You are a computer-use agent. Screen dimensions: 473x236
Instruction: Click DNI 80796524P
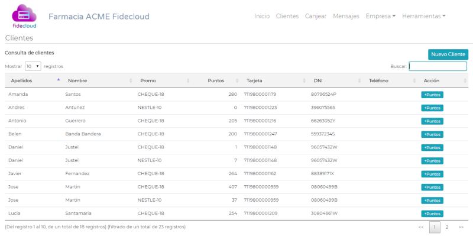[x=323, y=94]
